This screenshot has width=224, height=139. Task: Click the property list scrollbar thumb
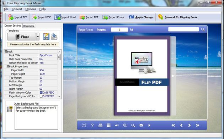(59, 57)
